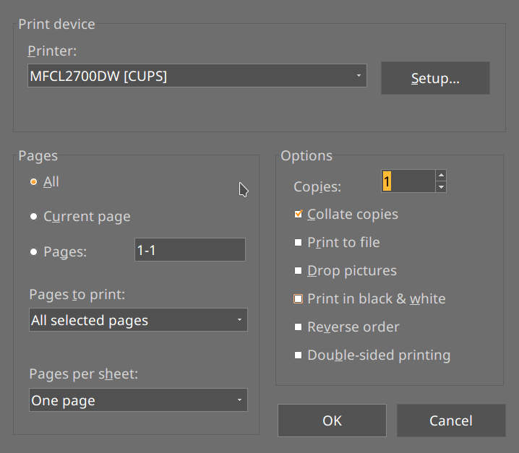Image resolution: width=519 pixels, height=453 pixels.
Task: Choose the Pages range radio button
Action: [x=34, y=252]
